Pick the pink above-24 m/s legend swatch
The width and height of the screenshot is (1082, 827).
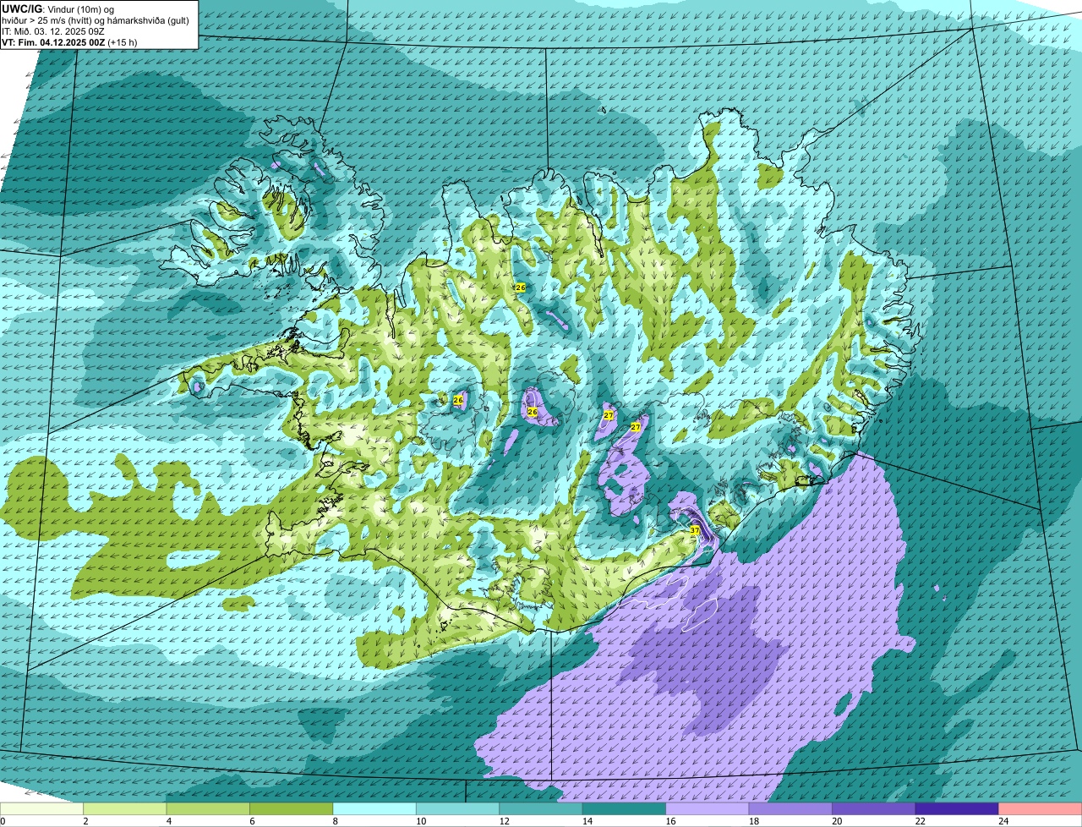pyautogui.click(x=1041, y=809)
